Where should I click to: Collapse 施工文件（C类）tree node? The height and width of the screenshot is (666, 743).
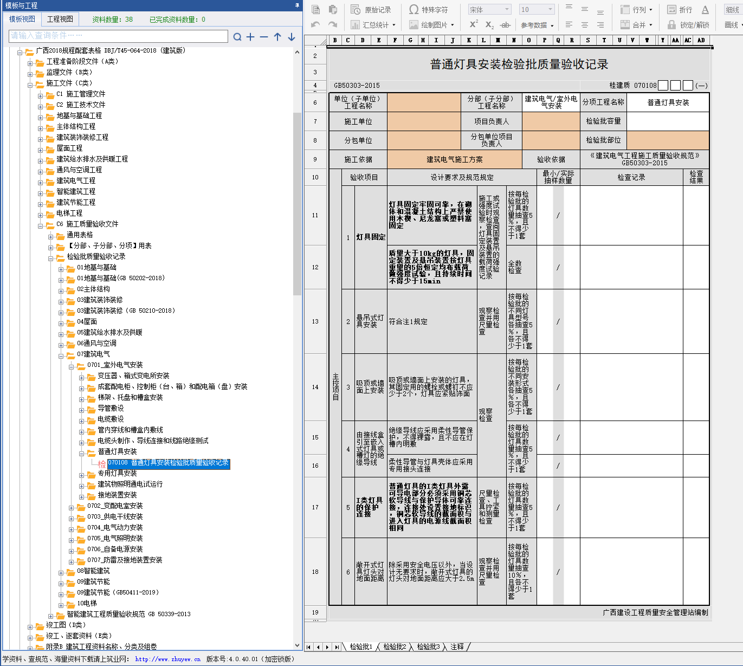tap(31, 85)
